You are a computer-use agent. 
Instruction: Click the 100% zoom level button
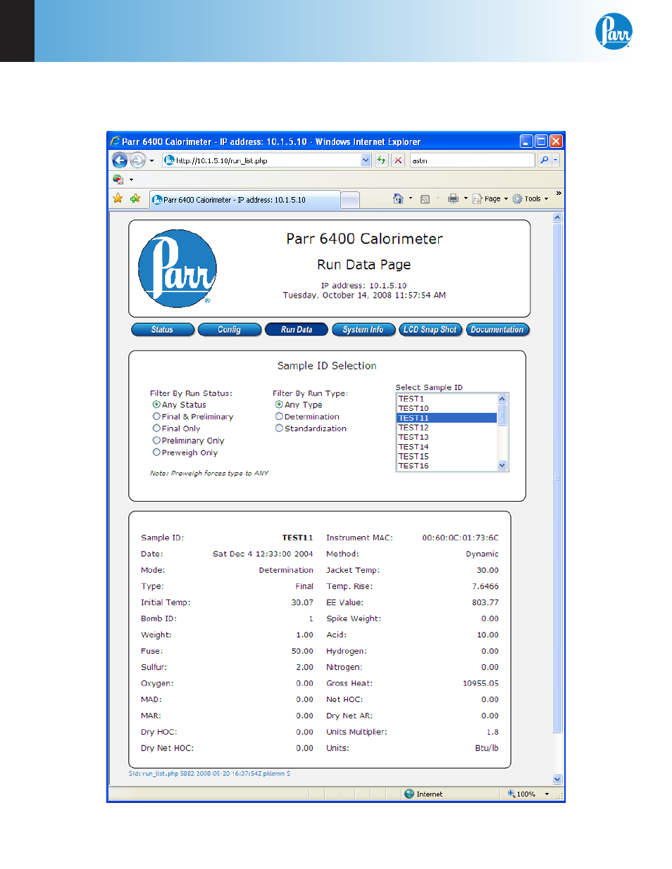pyautogui.click(x=523, y=794)
